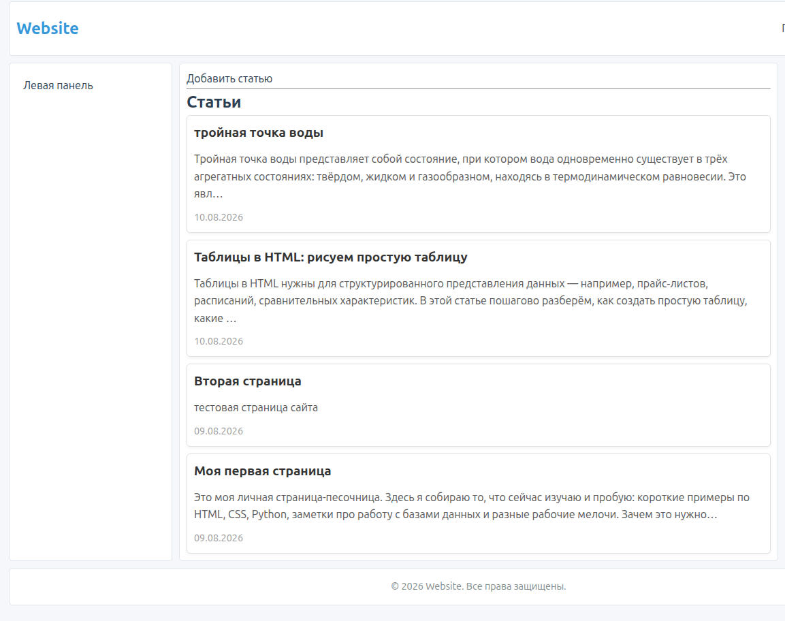Image resolution: width=785 pixels, height=621 pixels.
Task: Open the Моя первая страница article
Action: pyautogui.click(x=262, y=471)
